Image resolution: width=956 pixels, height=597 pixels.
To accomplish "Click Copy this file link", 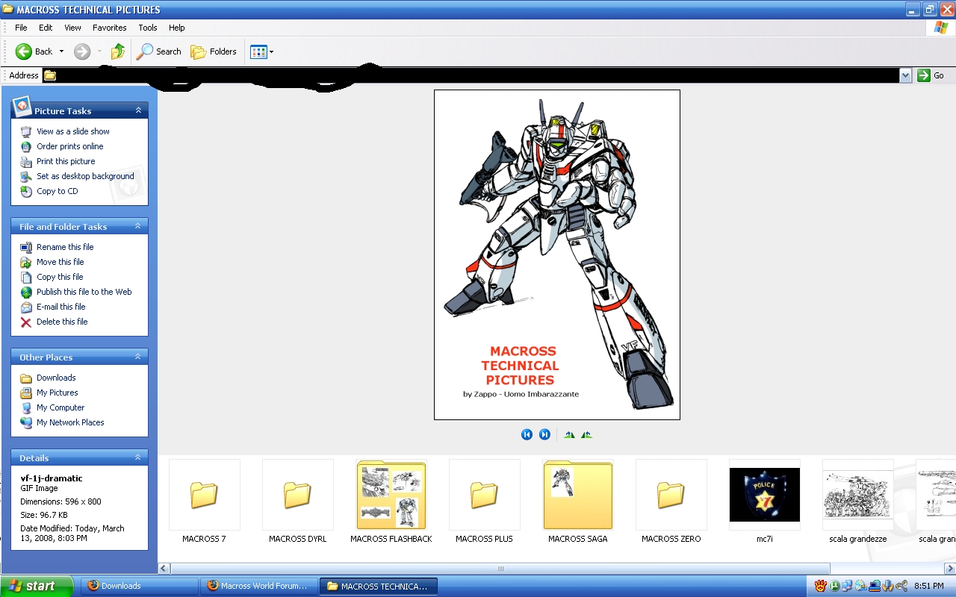I will click(x=60, y=277).
